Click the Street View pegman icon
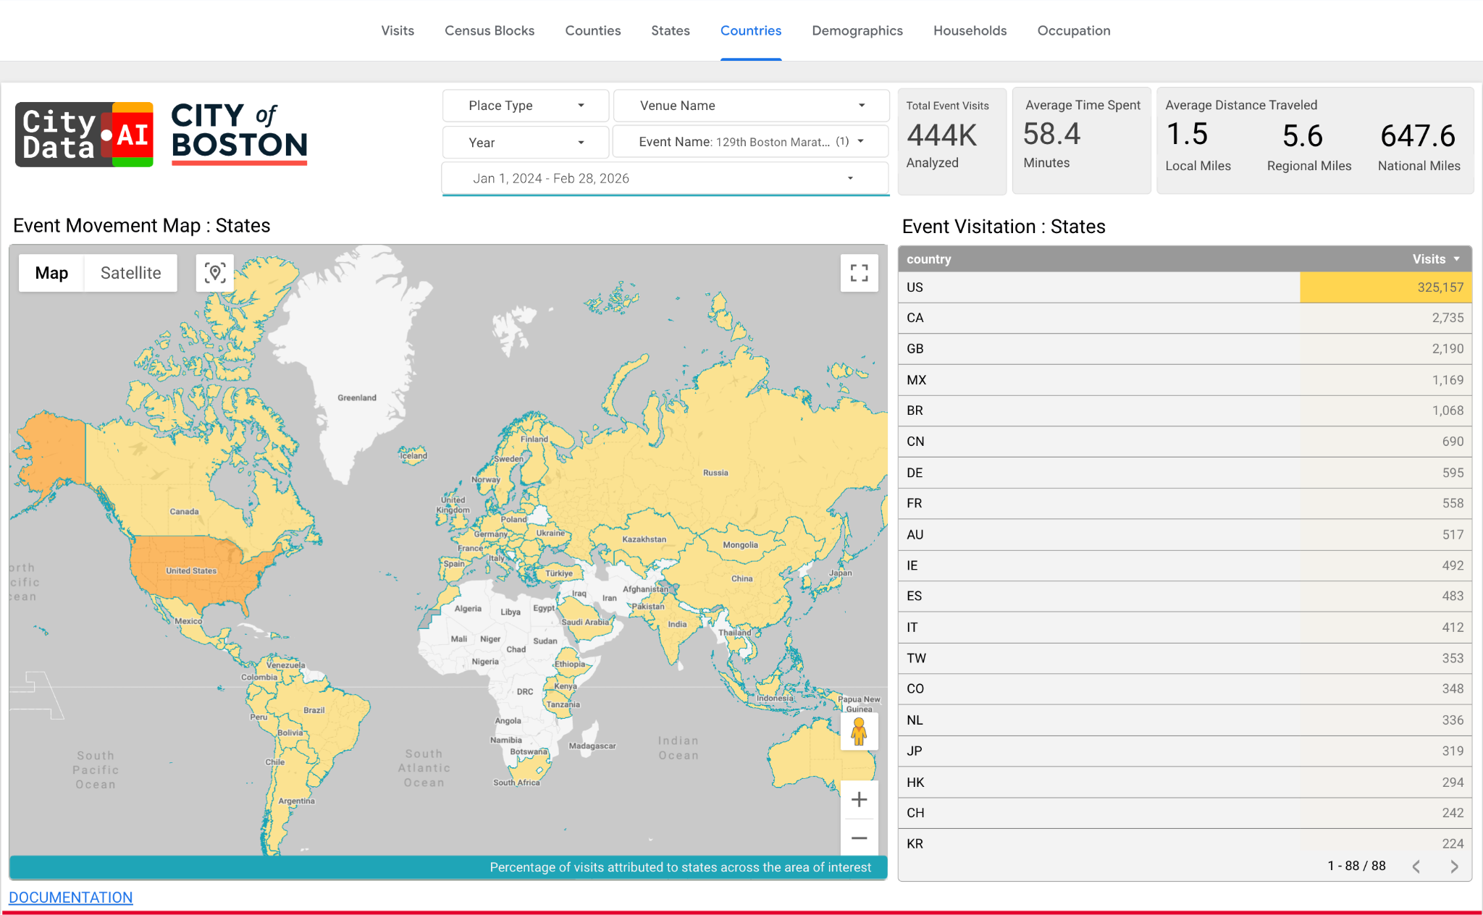Screen dimensions: 1483x915 [859, 732]
